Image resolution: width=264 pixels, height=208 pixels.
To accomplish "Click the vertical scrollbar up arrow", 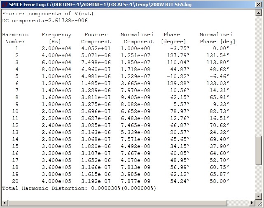I will click(259, 13).
